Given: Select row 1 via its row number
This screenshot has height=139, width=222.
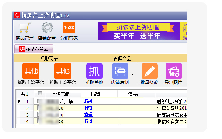Looking at the screenshot, I should click(x=27, y=102).
